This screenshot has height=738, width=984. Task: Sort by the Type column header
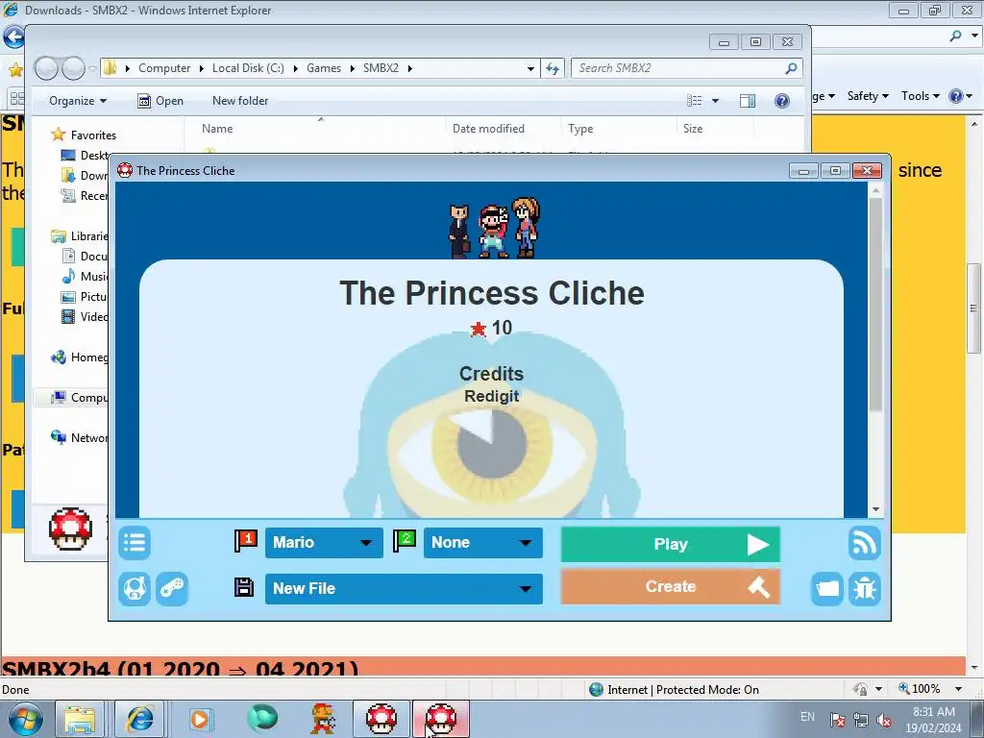(580, 129)
